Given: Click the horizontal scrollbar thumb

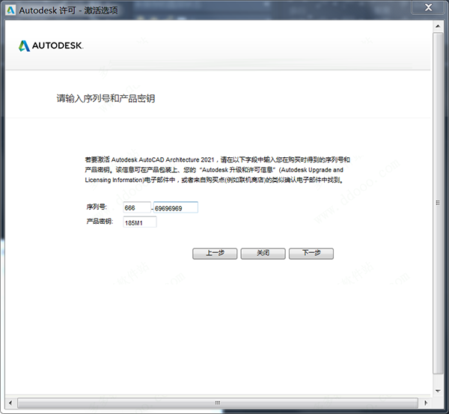Looking at the screenshot, I should pos(218,403).
